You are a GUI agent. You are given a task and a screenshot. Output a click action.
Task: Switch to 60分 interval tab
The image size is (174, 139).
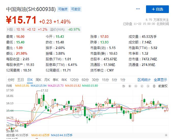tap(85, 80)
